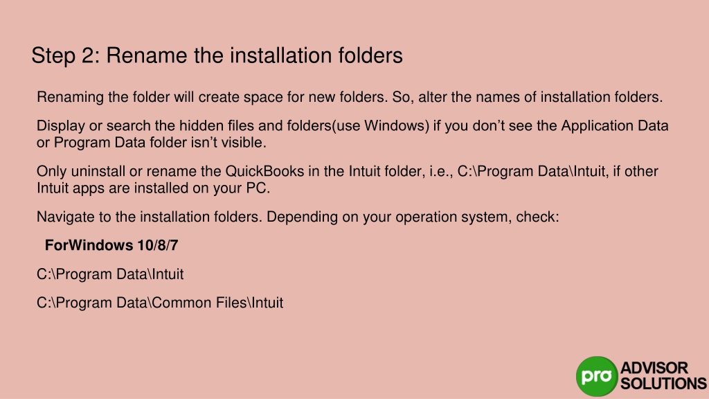
Task: Click the inline C:\Program Data\Intuit mention
Action: [x=531, y=172]
